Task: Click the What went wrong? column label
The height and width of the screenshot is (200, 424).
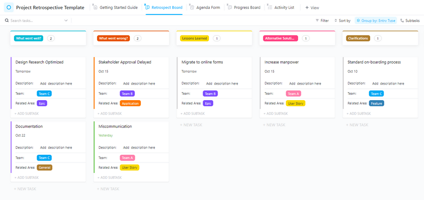Action: (x=113, y=38)
